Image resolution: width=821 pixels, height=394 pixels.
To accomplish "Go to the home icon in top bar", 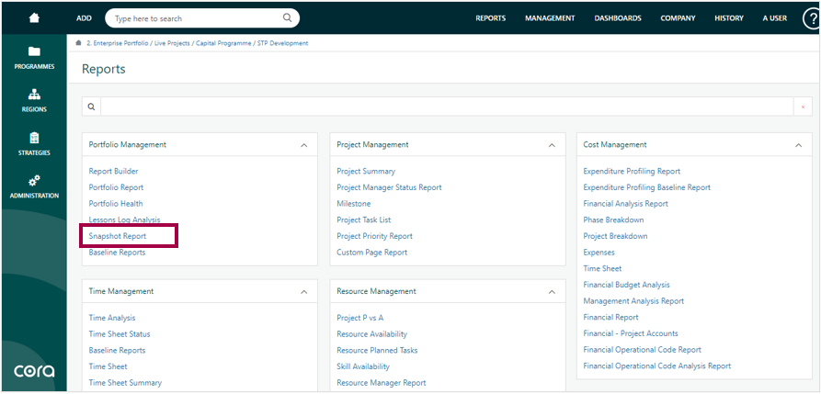I will [34, 17].
